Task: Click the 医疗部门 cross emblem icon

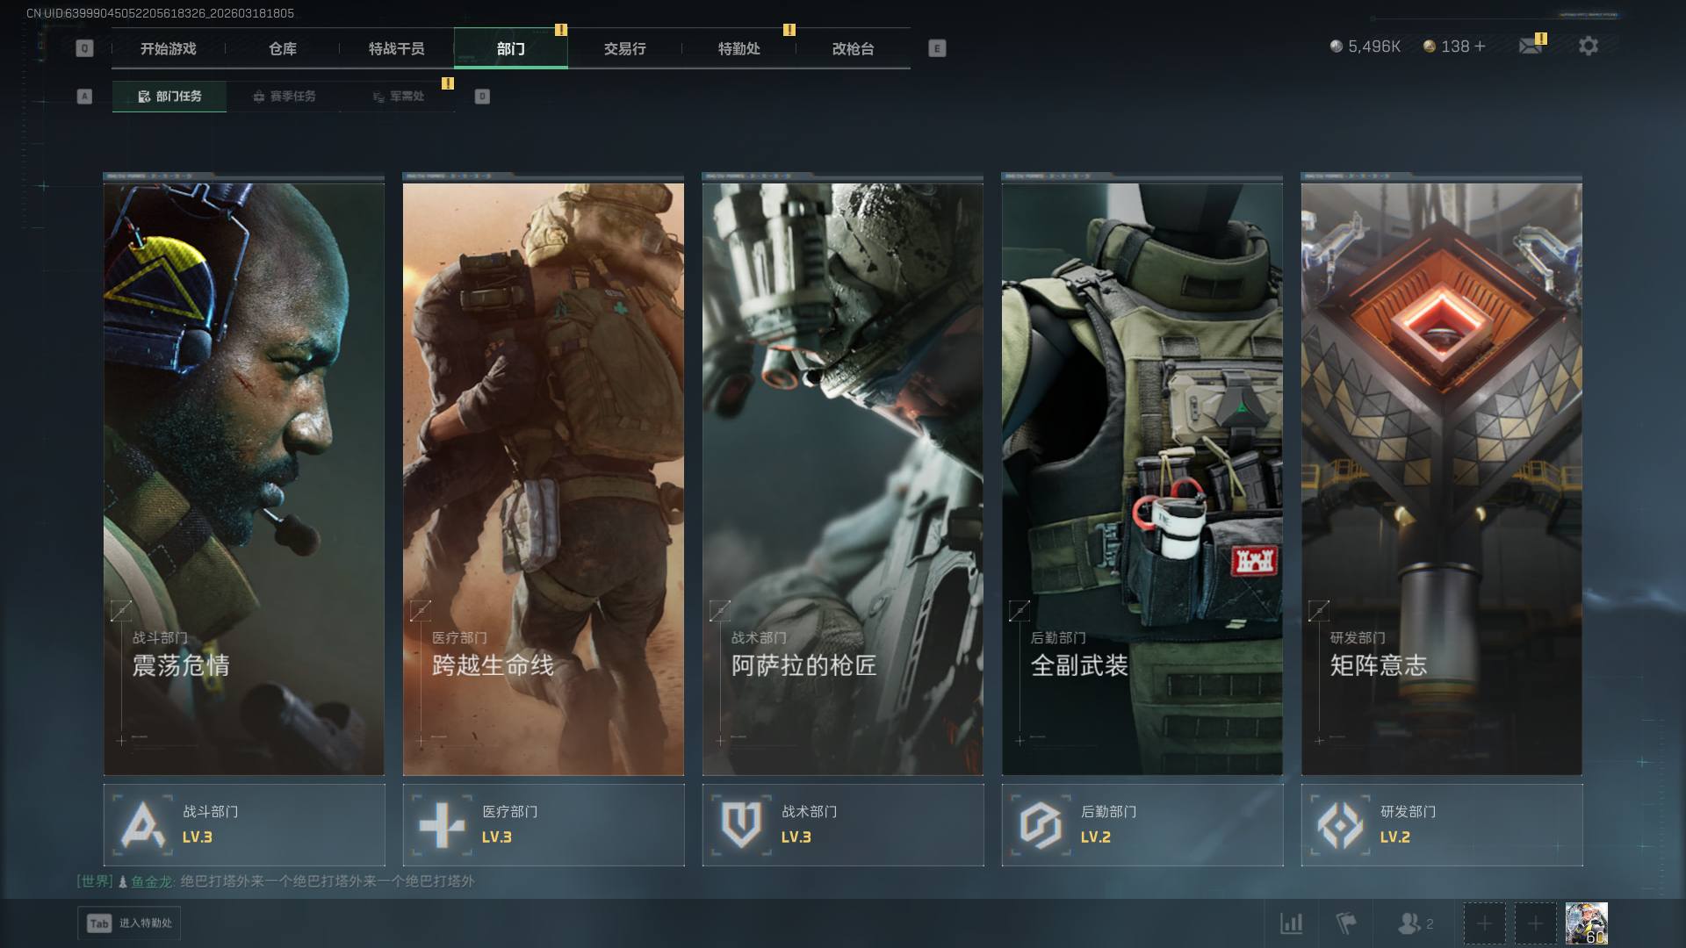Action: pos(442,825)
